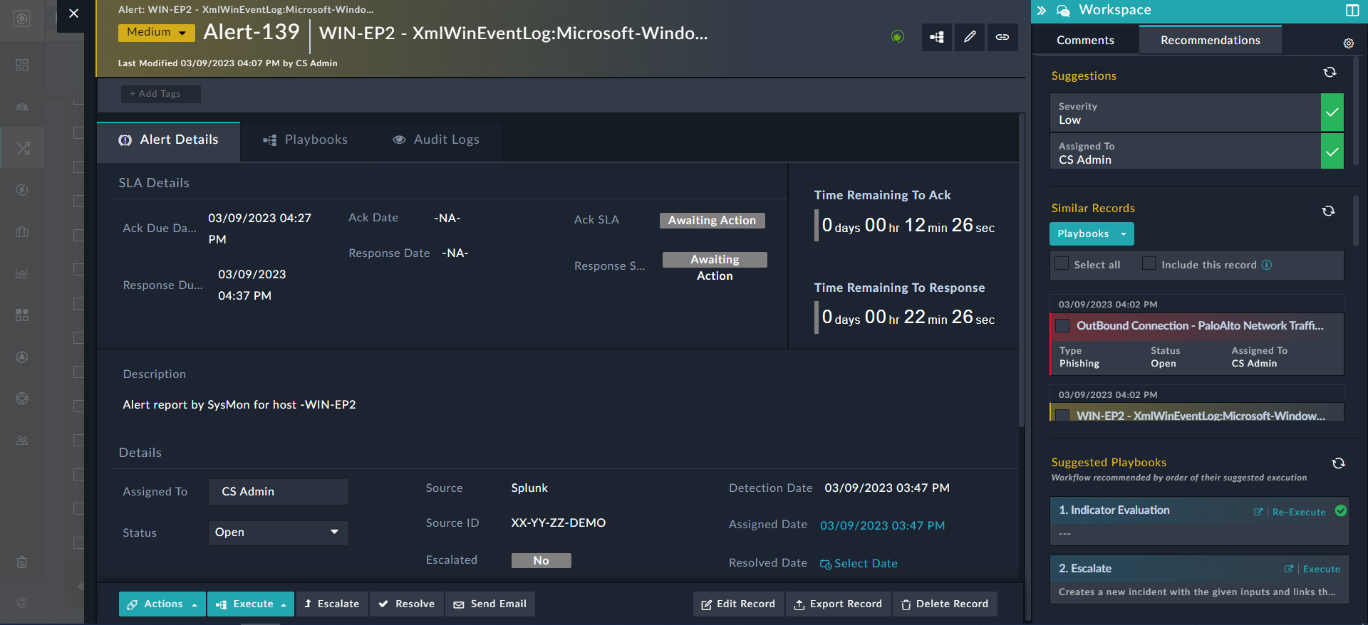This screenshot has height=625, width=1368.
Task: Refresh the Suggestions section
Action: click(x=1330, y=73)
